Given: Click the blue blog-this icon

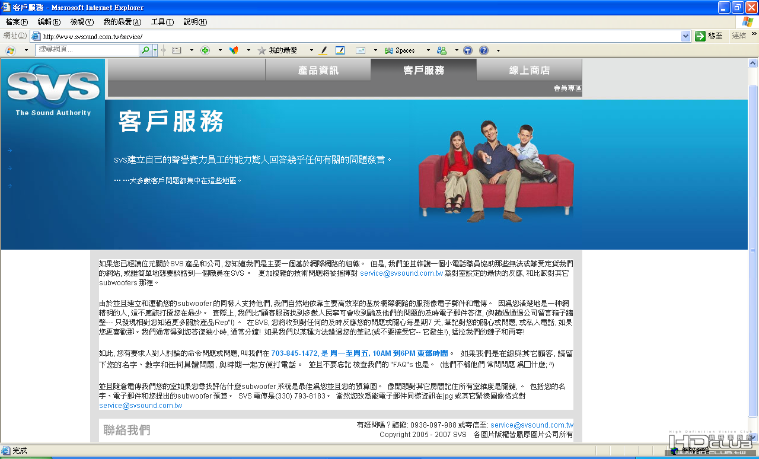Looking at the screenshot, I should 340,50.
